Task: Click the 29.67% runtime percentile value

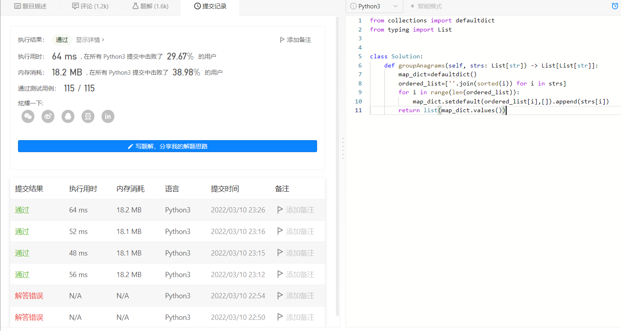Action: click(180, 56)
